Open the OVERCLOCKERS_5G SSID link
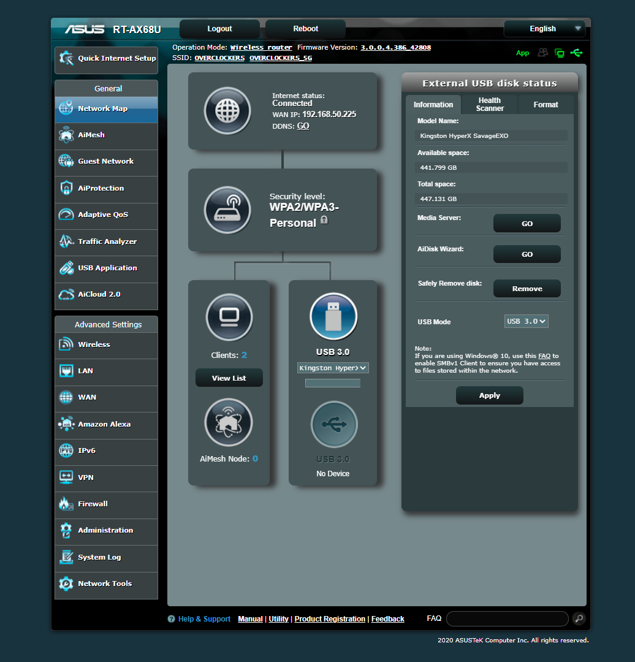Viewport: 635px width, 662px height. pyautogui.click(x=280, y=58)
